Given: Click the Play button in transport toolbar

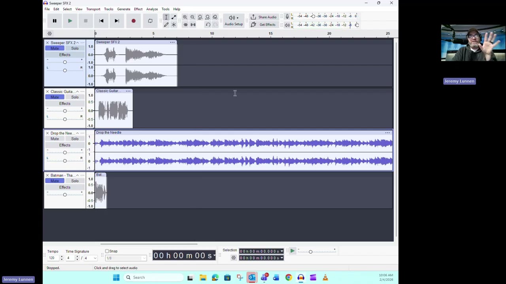Looking at the screenshot, I should 70,21.
